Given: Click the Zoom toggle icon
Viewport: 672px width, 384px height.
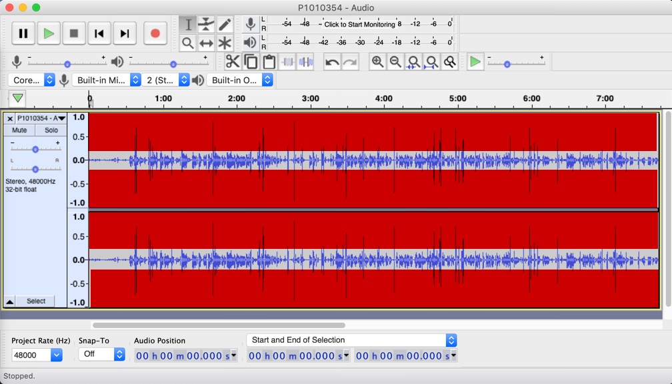Looking at the screenshot, I should coord(449,62).
